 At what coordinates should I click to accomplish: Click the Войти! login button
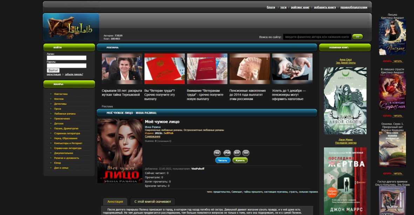(x=53, y=70)
